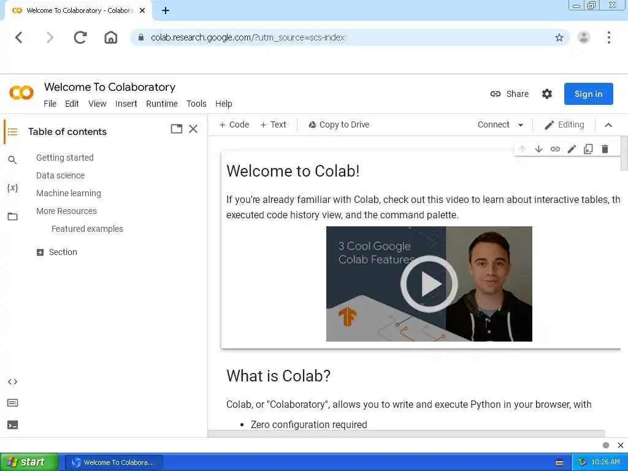
Task: Open the Variables {x} panel icon
Action: (x=12, y=188)
